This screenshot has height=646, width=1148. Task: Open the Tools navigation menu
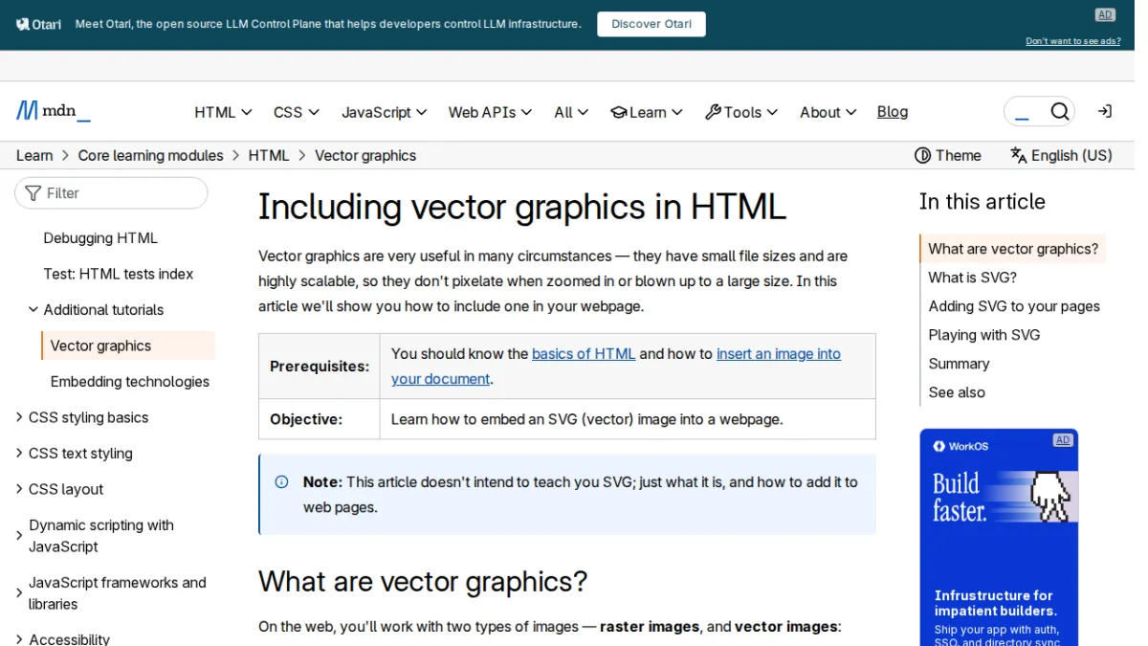[741, 112]
